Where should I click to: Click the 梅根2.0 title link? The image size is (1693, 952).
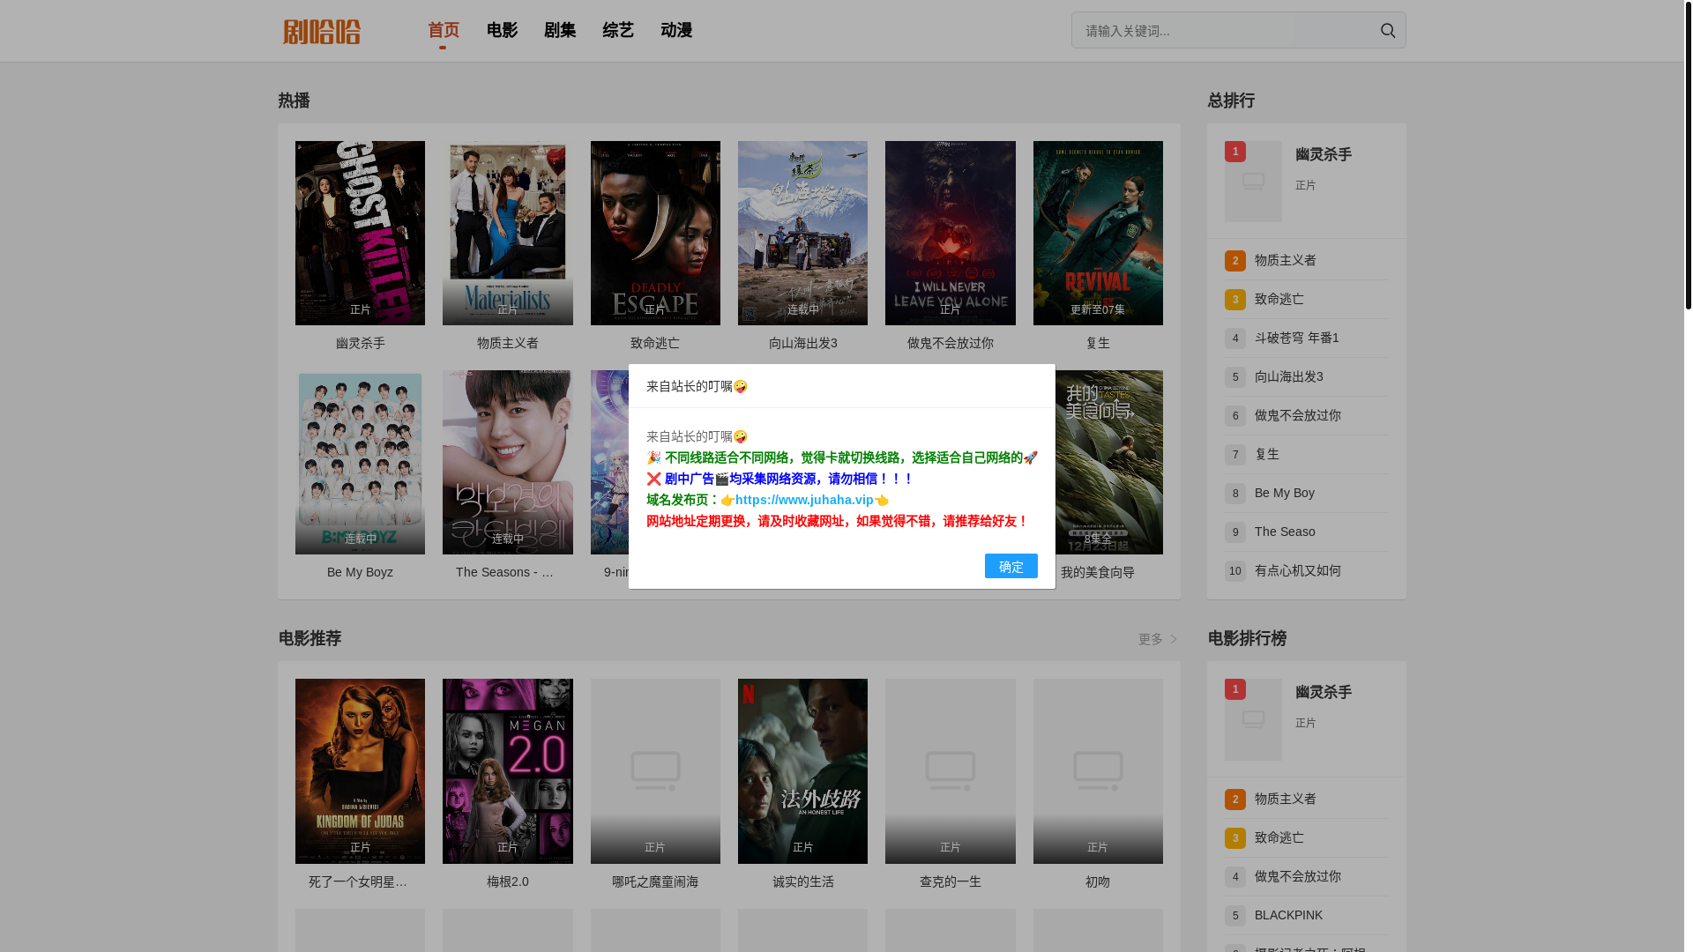pos(507,881)
